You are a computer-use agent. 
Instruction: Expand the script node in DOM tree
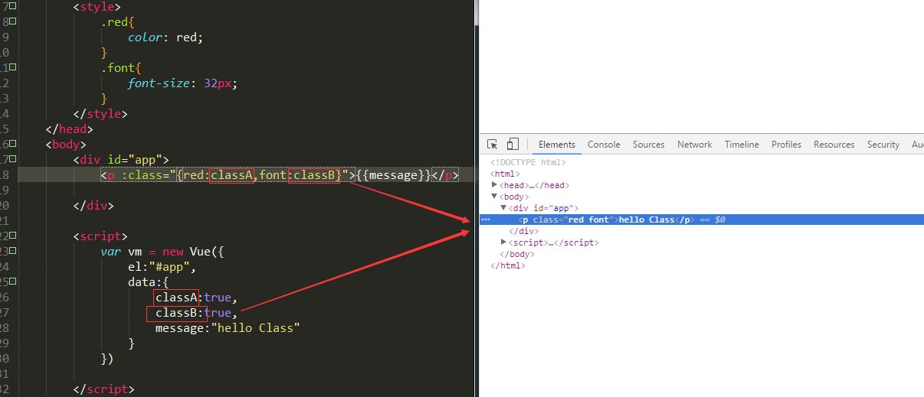[x=503, y=242]
